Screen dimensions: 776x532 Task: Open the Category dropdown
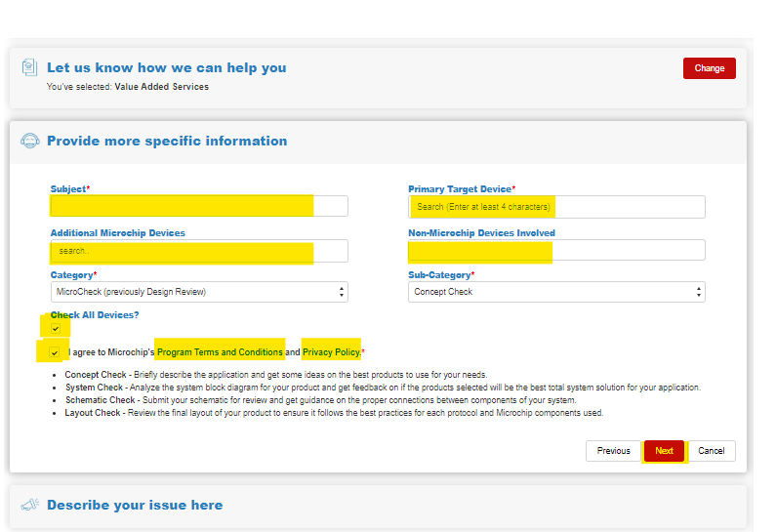(199, 292)
